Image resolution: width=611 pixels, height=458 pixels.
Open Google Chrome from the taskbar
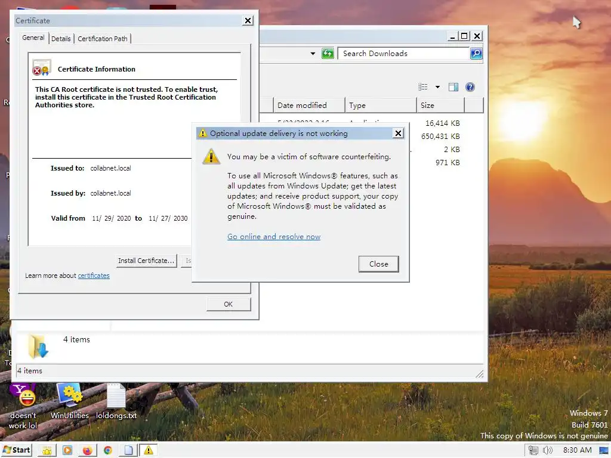tap(108, 450)
